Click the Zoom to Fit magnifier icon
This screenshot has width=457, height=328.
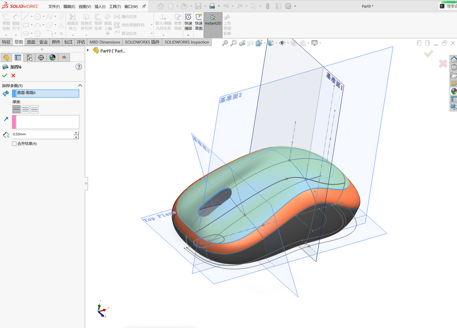(225, 43)
